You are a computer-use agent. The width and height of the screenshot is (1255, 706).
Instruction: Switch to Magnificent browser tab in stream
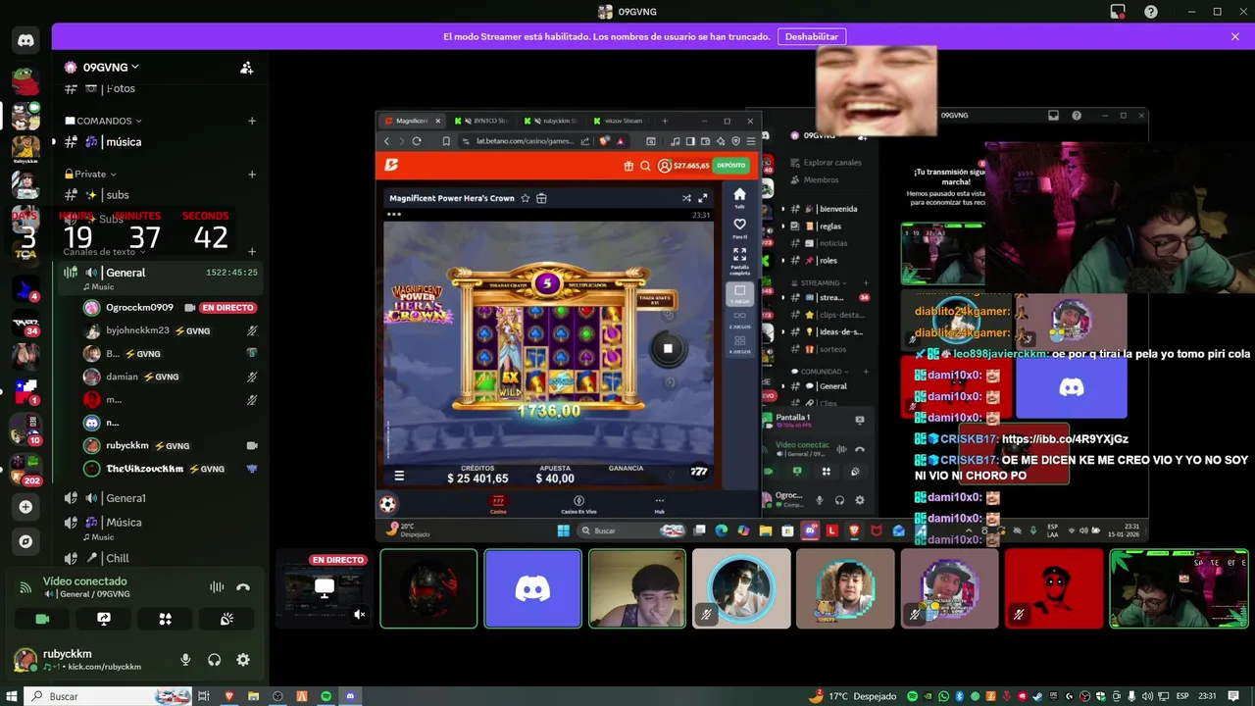pyautogui.click(x=413, y=121)
